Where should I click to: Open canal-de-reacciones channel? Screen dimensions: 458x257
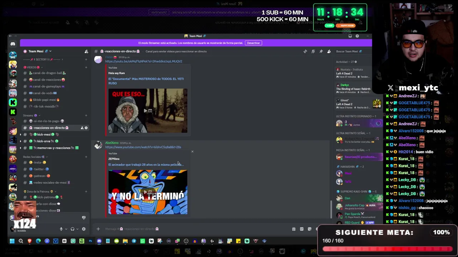pos(55,80)
